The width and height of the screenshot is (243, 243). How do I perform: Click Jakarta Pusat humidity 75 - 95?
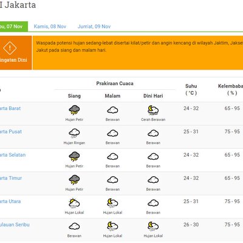click(232, 132)
